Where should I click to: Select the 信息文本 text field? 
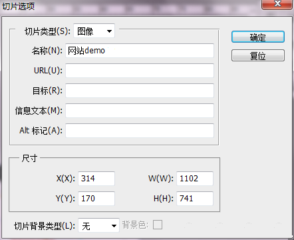tap(140, 111)
